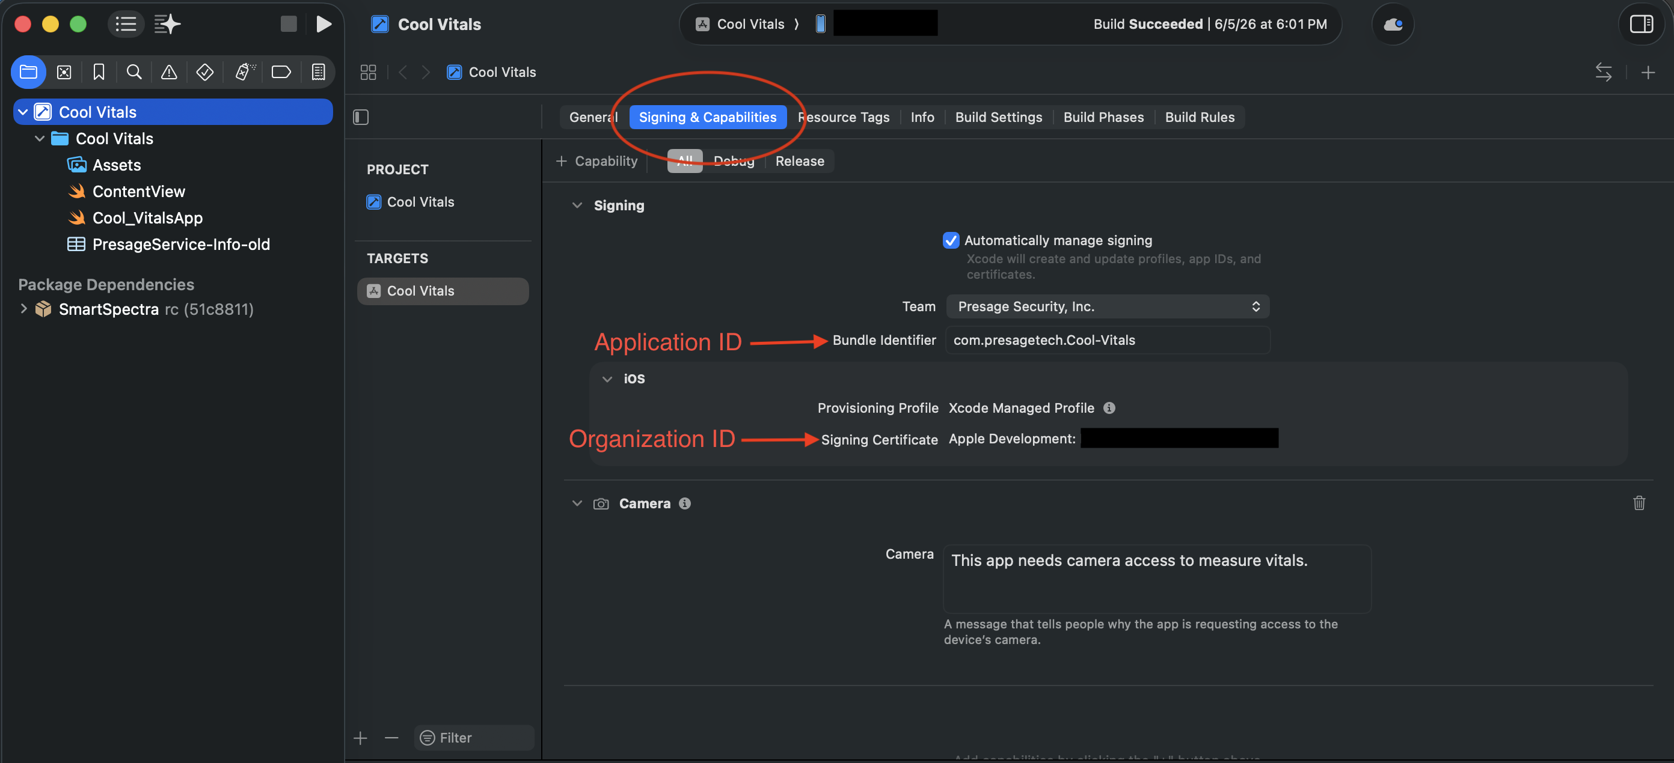Open the Bookmark navigator icon
Image resolution: width=1674 pixels, height=763 pixels.
[x=99, y=72]
